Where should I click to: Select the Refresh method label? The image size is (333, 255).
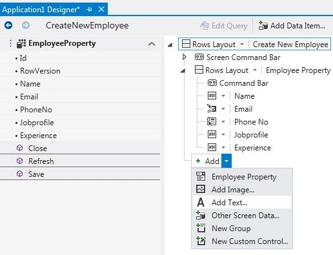[x=41, y=161]
